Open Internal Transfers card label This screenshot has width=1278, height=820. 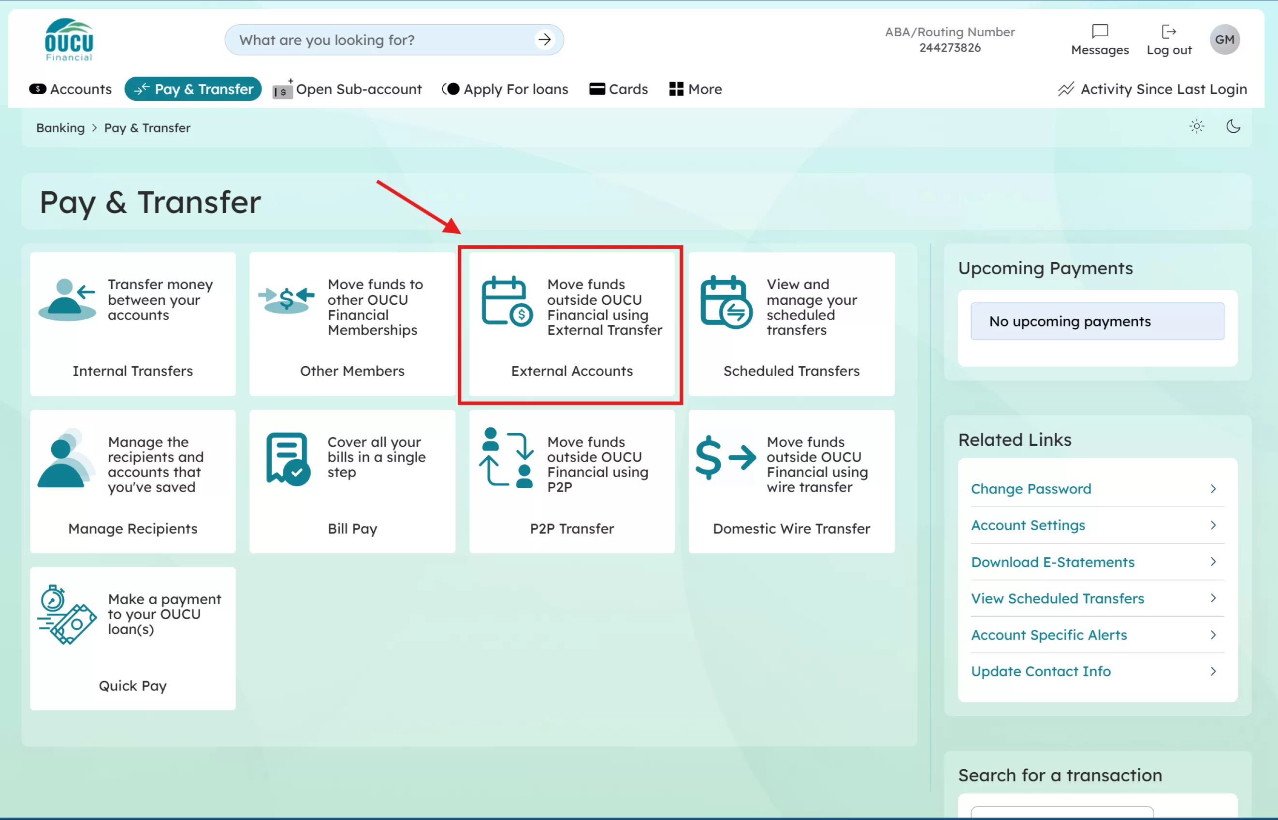[133, 370]
